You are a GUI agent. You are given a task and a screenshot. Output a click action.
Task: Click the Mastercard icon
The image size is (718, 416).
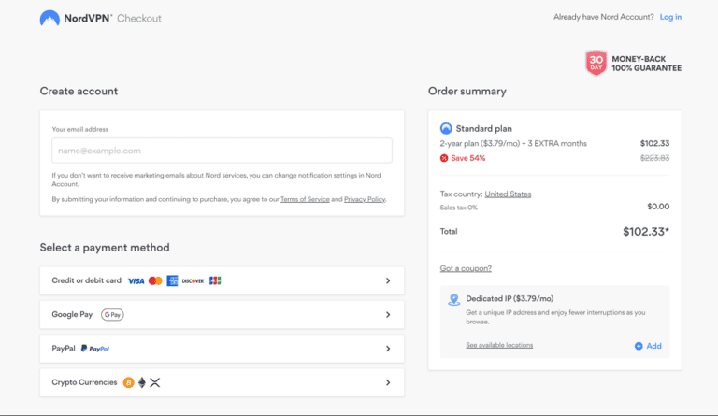click(155, 280)
